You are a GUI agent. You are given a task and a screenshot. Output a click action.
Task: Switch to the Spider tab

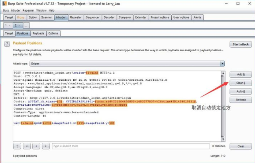pyautogui.click(x=33, y=17)
